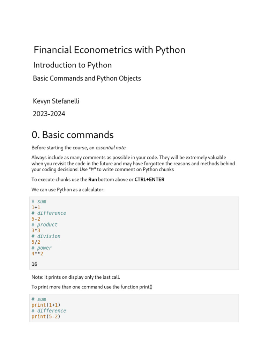
Task: Click the "4**2" code line
Action: 37,254
